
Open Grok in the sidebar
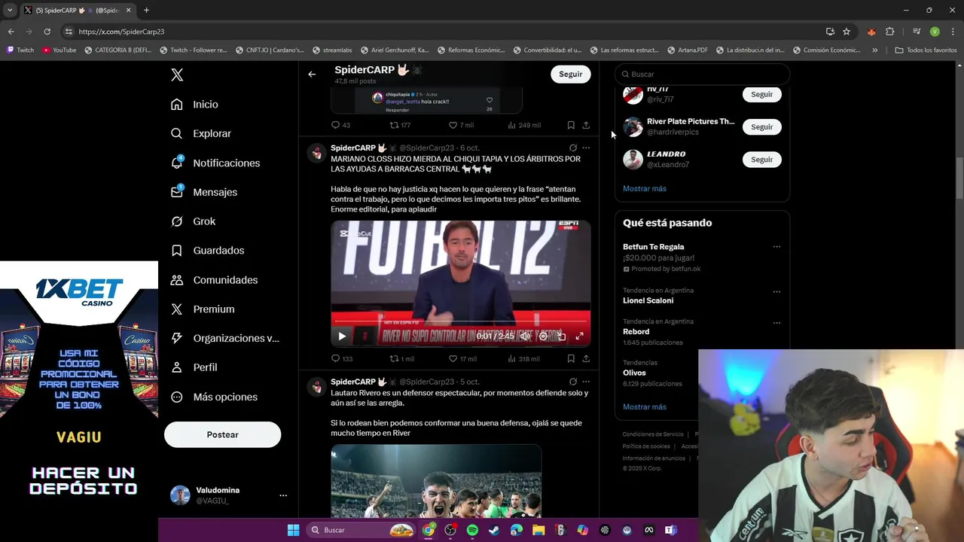(194, 221)
